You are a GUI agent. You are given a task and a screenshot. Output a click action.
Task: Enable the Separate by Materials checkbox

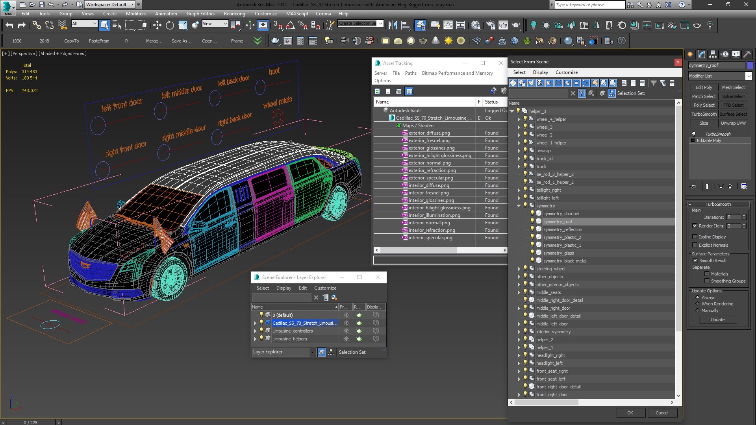(x=707, y=274)
